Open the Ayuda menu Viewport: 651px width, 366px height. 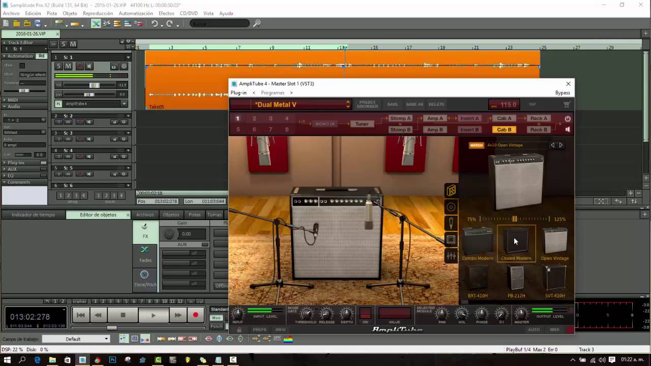coord(226,13)
